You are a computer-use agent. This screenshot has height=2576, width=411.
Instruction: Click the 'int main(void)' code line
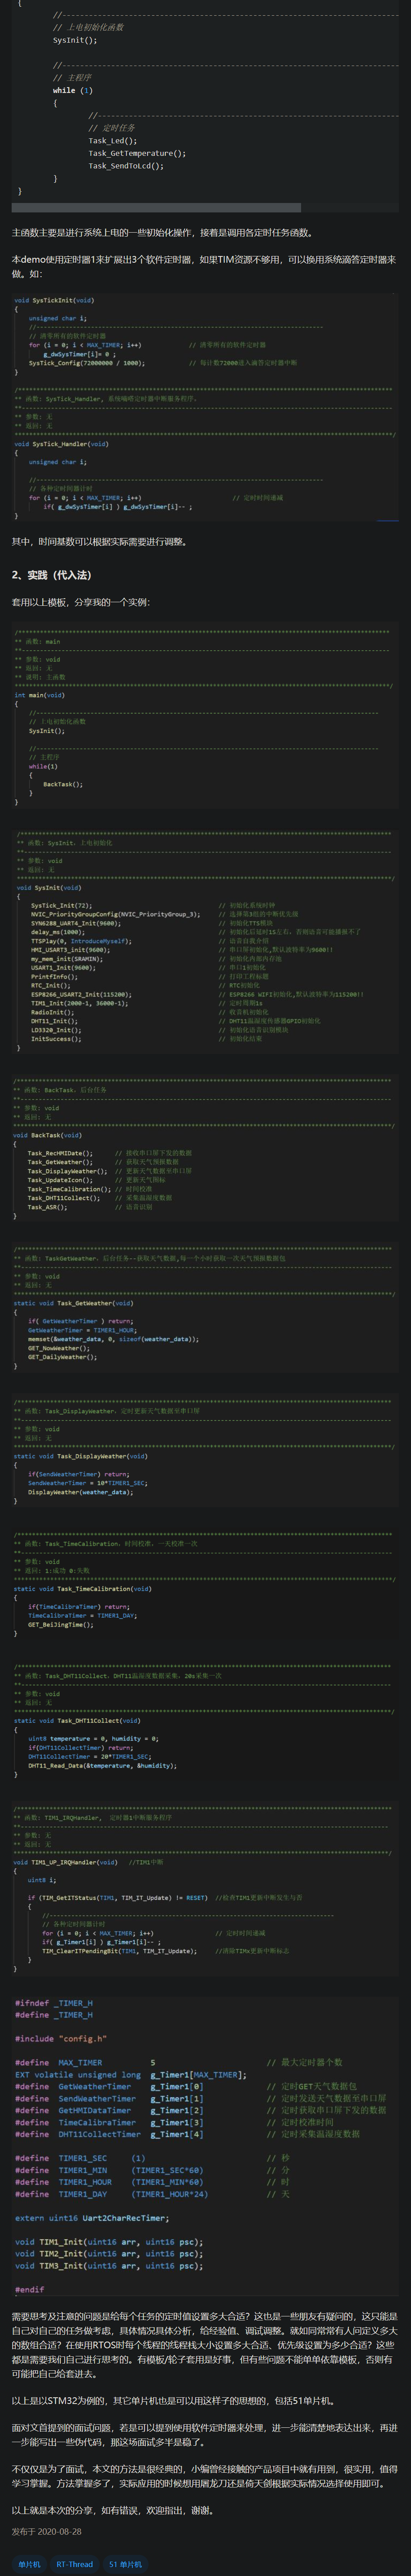pyautogui.click(x=39, y=695)
